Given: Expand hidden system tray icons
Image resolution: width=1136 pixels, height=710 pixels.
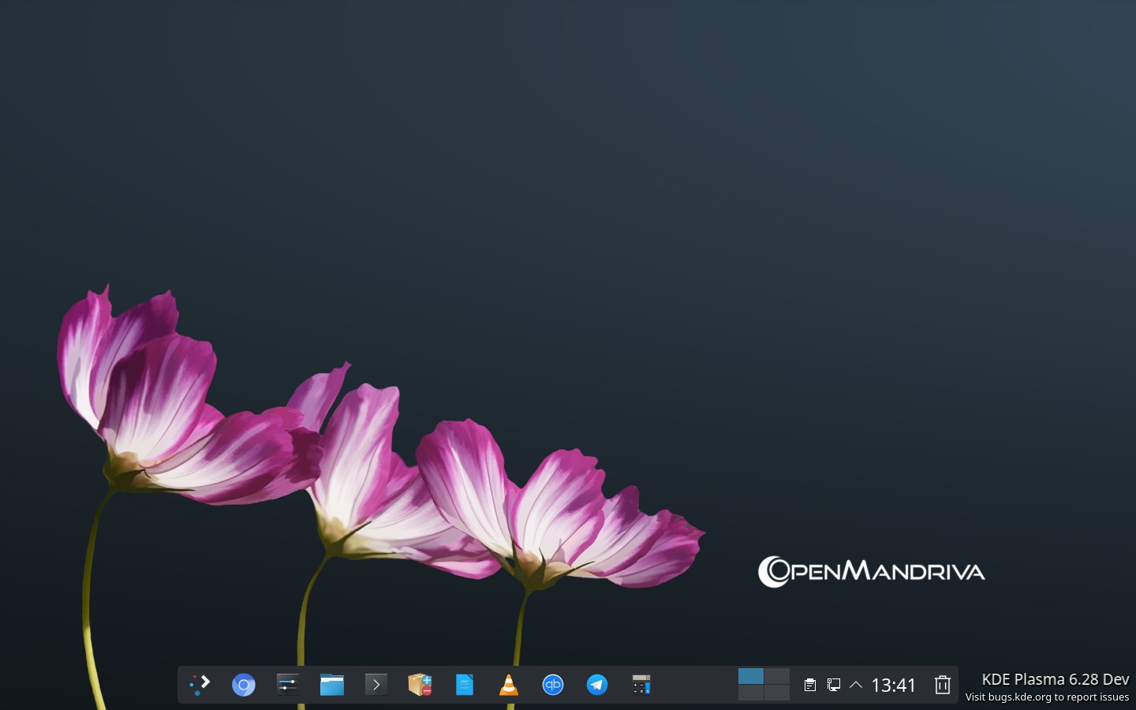Looking at the screenshot, I should [856, 685].
